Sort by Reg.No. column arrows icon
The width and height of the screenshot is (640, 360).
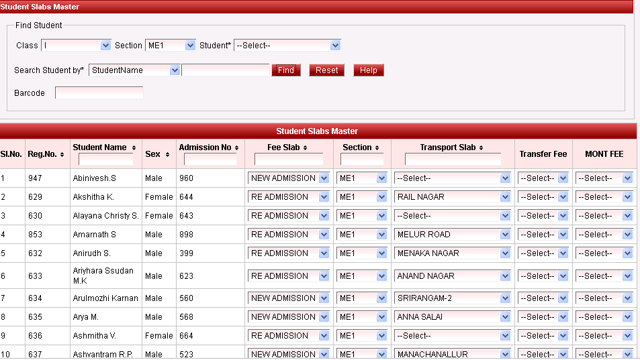coord(62,154)
